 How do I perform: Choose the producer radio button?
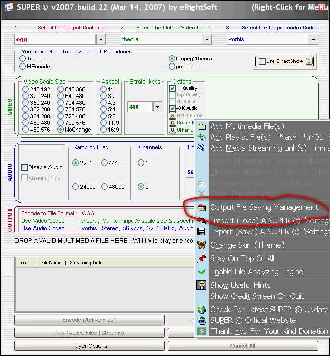(x=172, y=66)
